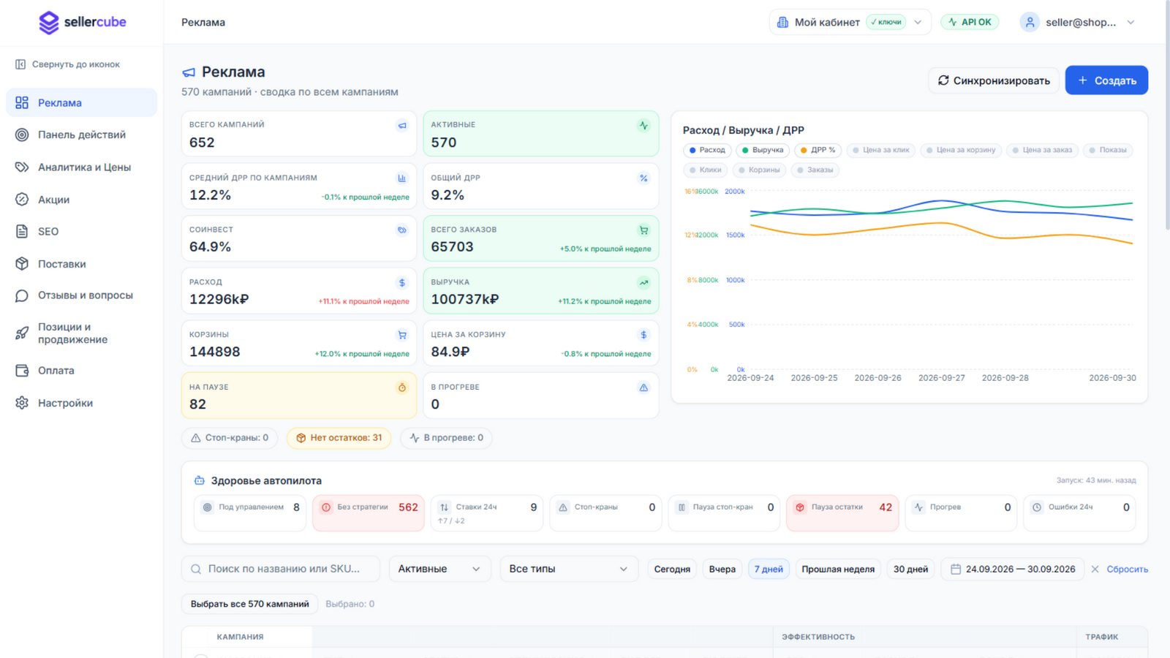The image size is (1170, 658).
Task: Select the 30 дней period button
Action: coord(910,569)
